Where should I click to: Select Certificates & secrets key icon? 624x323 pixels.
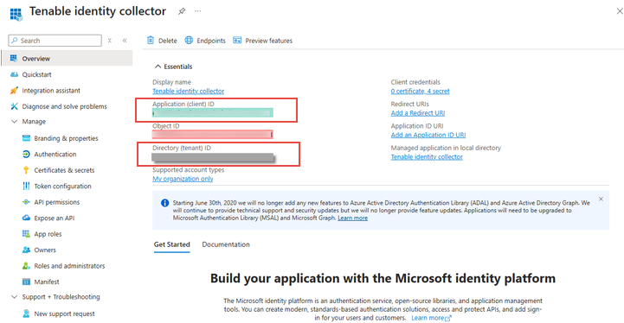click(26, 170)
